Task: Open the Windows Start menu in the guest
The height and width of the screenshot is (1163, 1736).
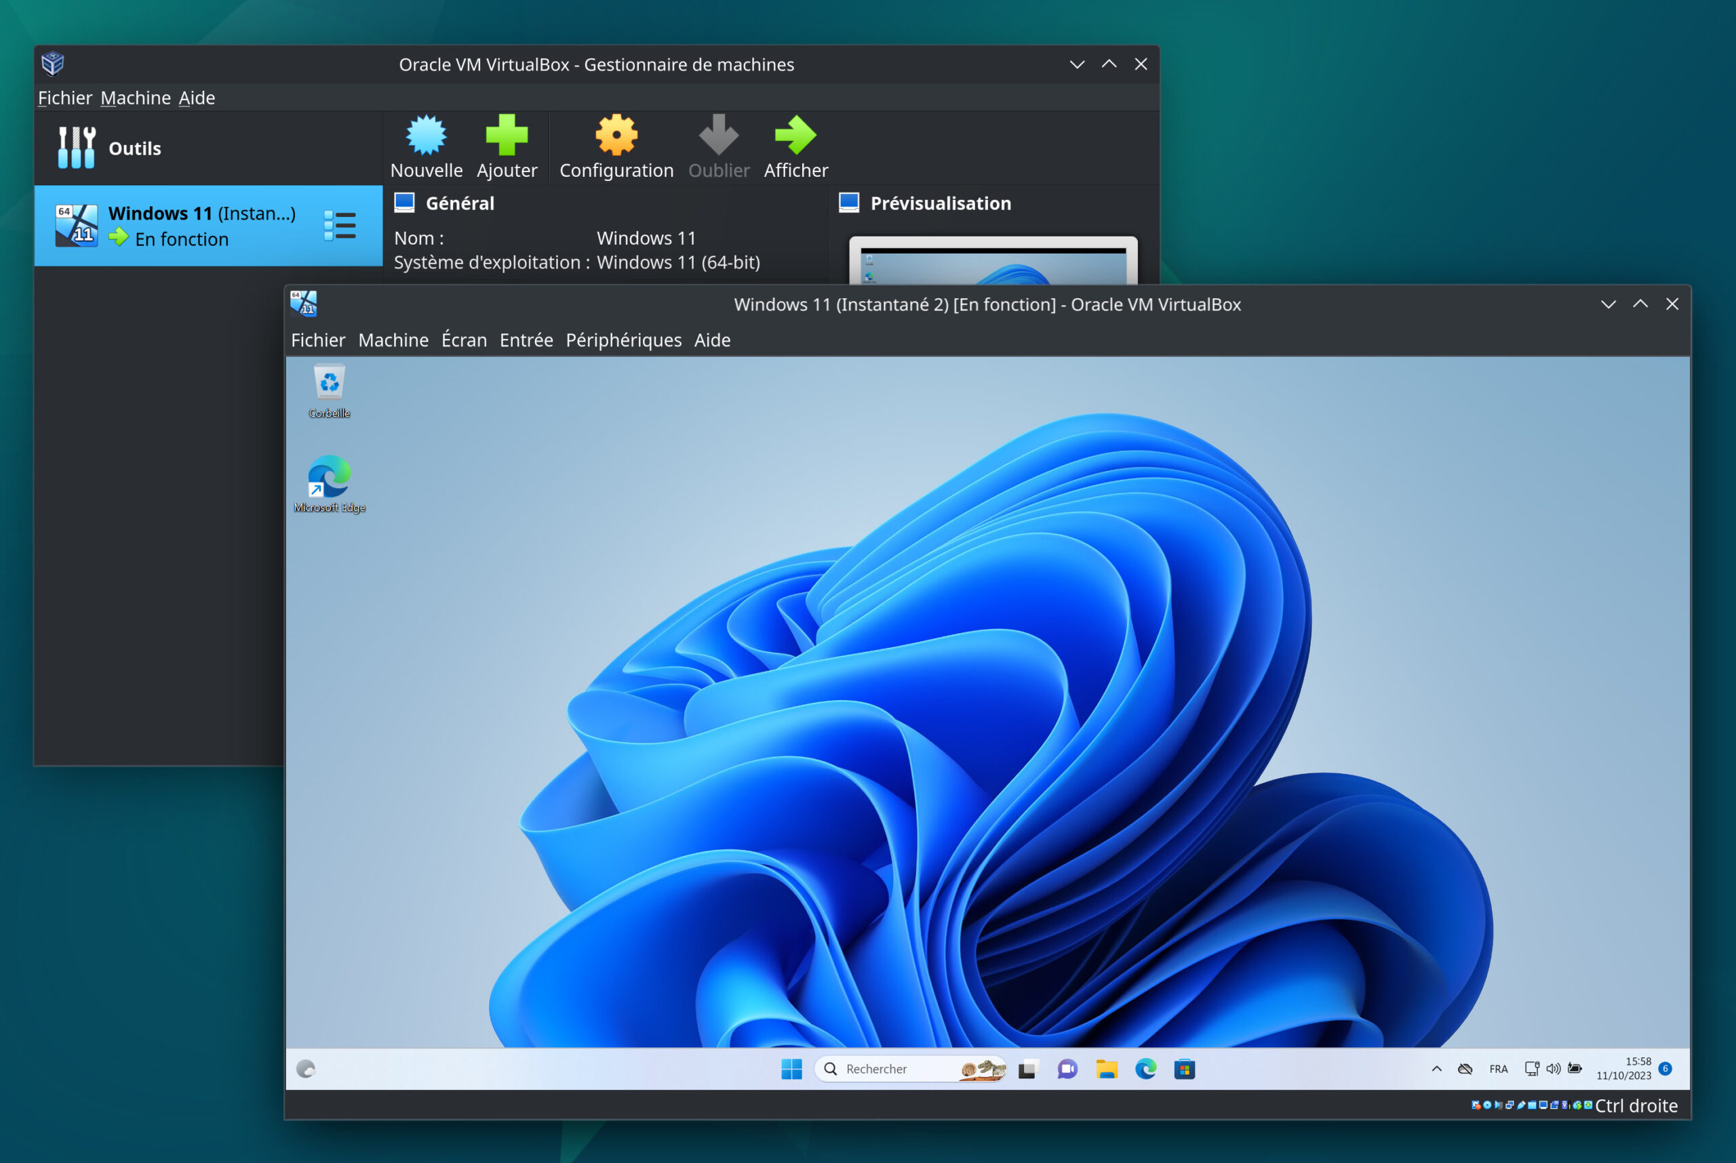Action: (792, 1069)
